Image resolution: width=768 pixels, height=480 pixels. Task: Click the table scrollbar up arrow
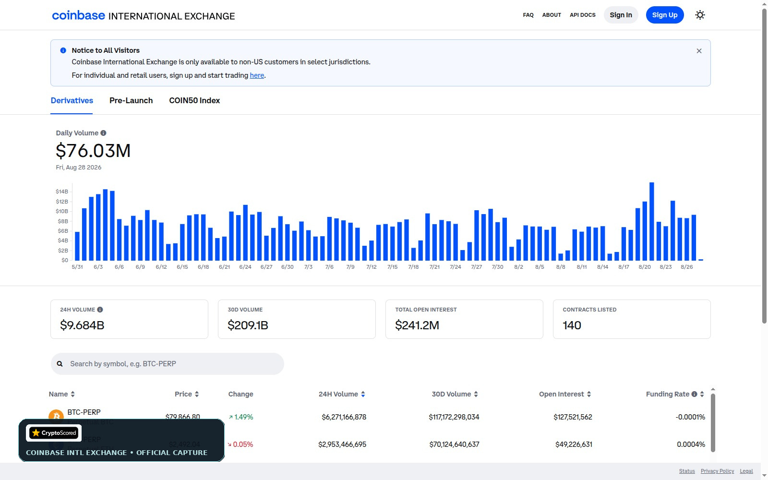713,389
